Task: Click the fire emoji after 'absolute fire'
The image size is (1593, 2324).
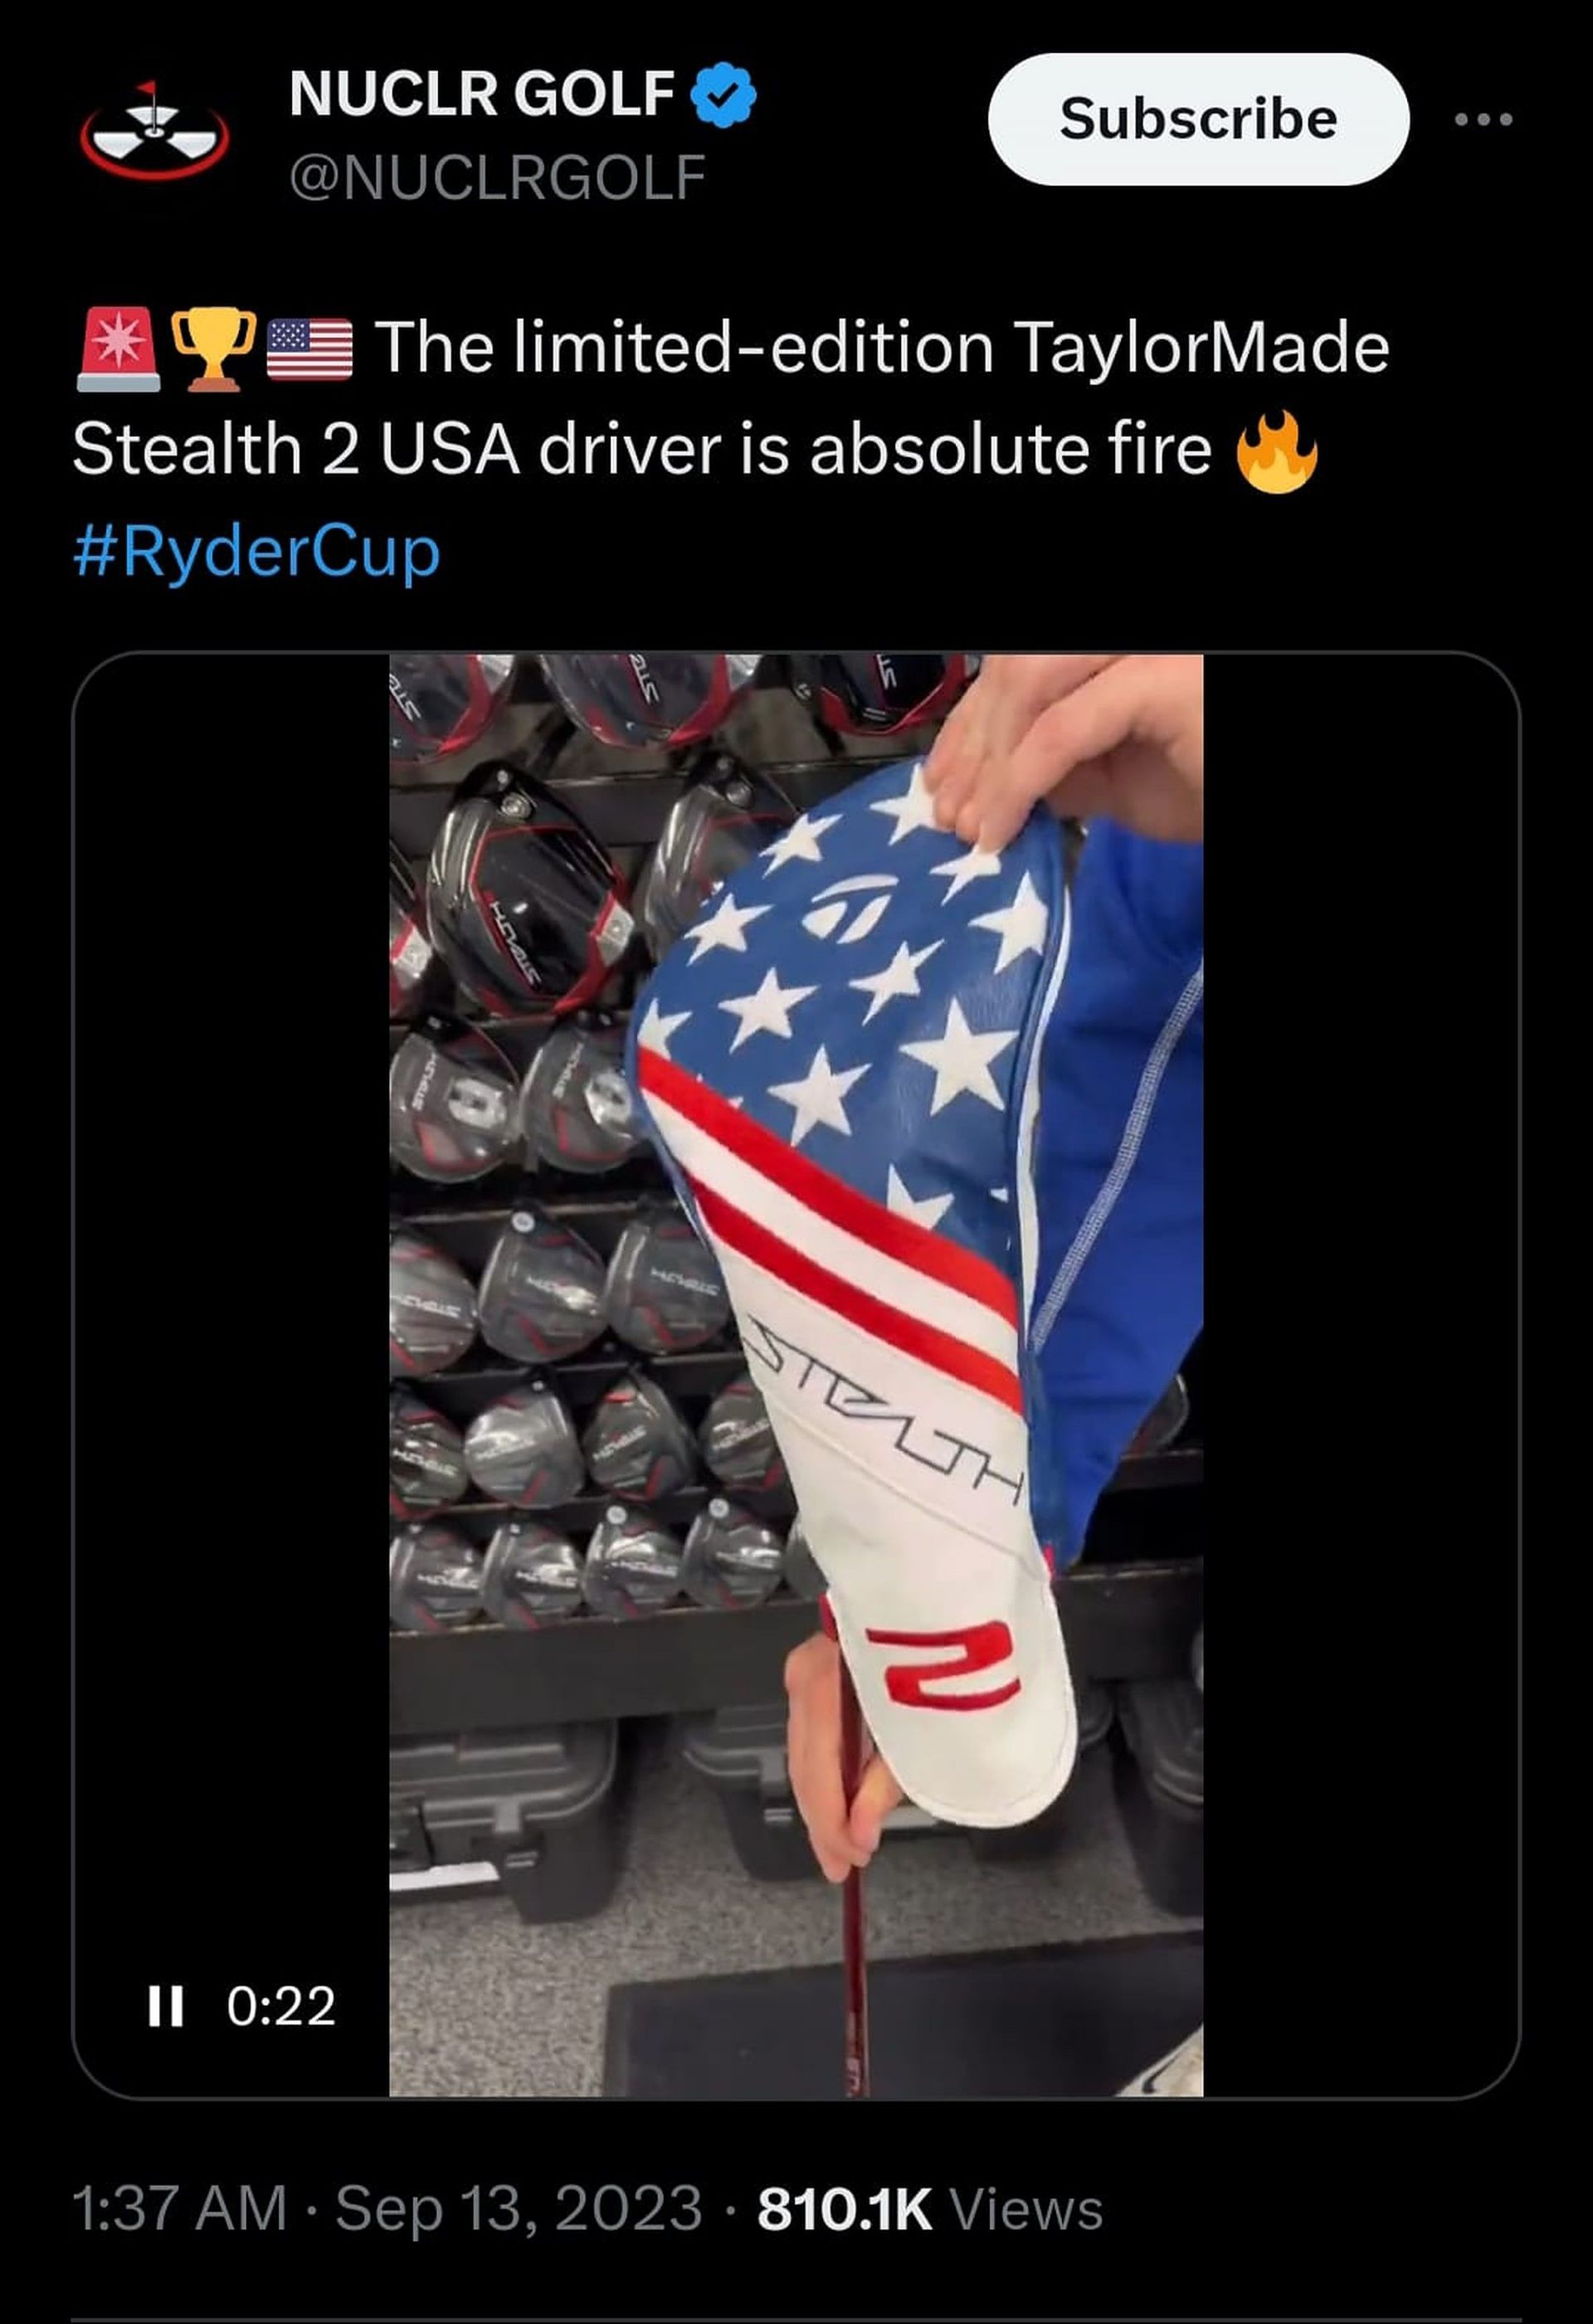Action: 1277,451
